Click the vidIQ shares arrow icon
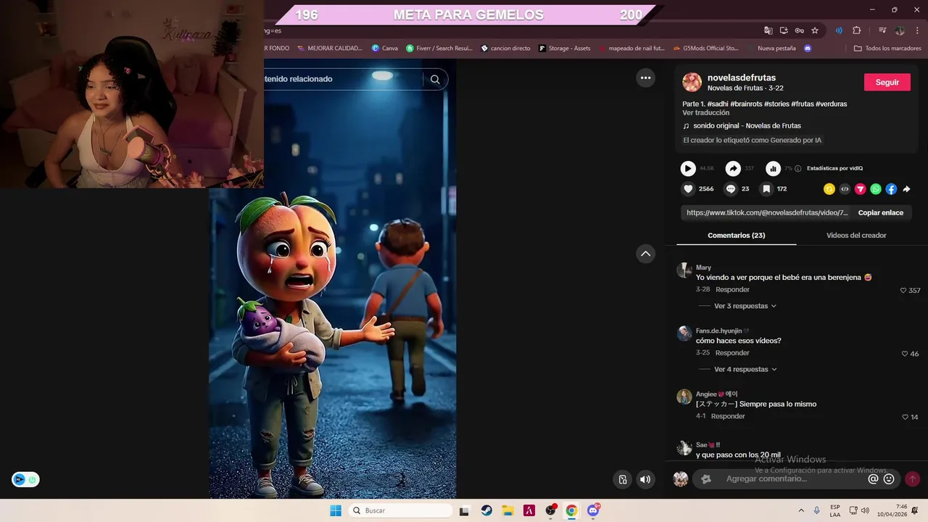This screenshot has width=928, height=522. tap(733, 168)
